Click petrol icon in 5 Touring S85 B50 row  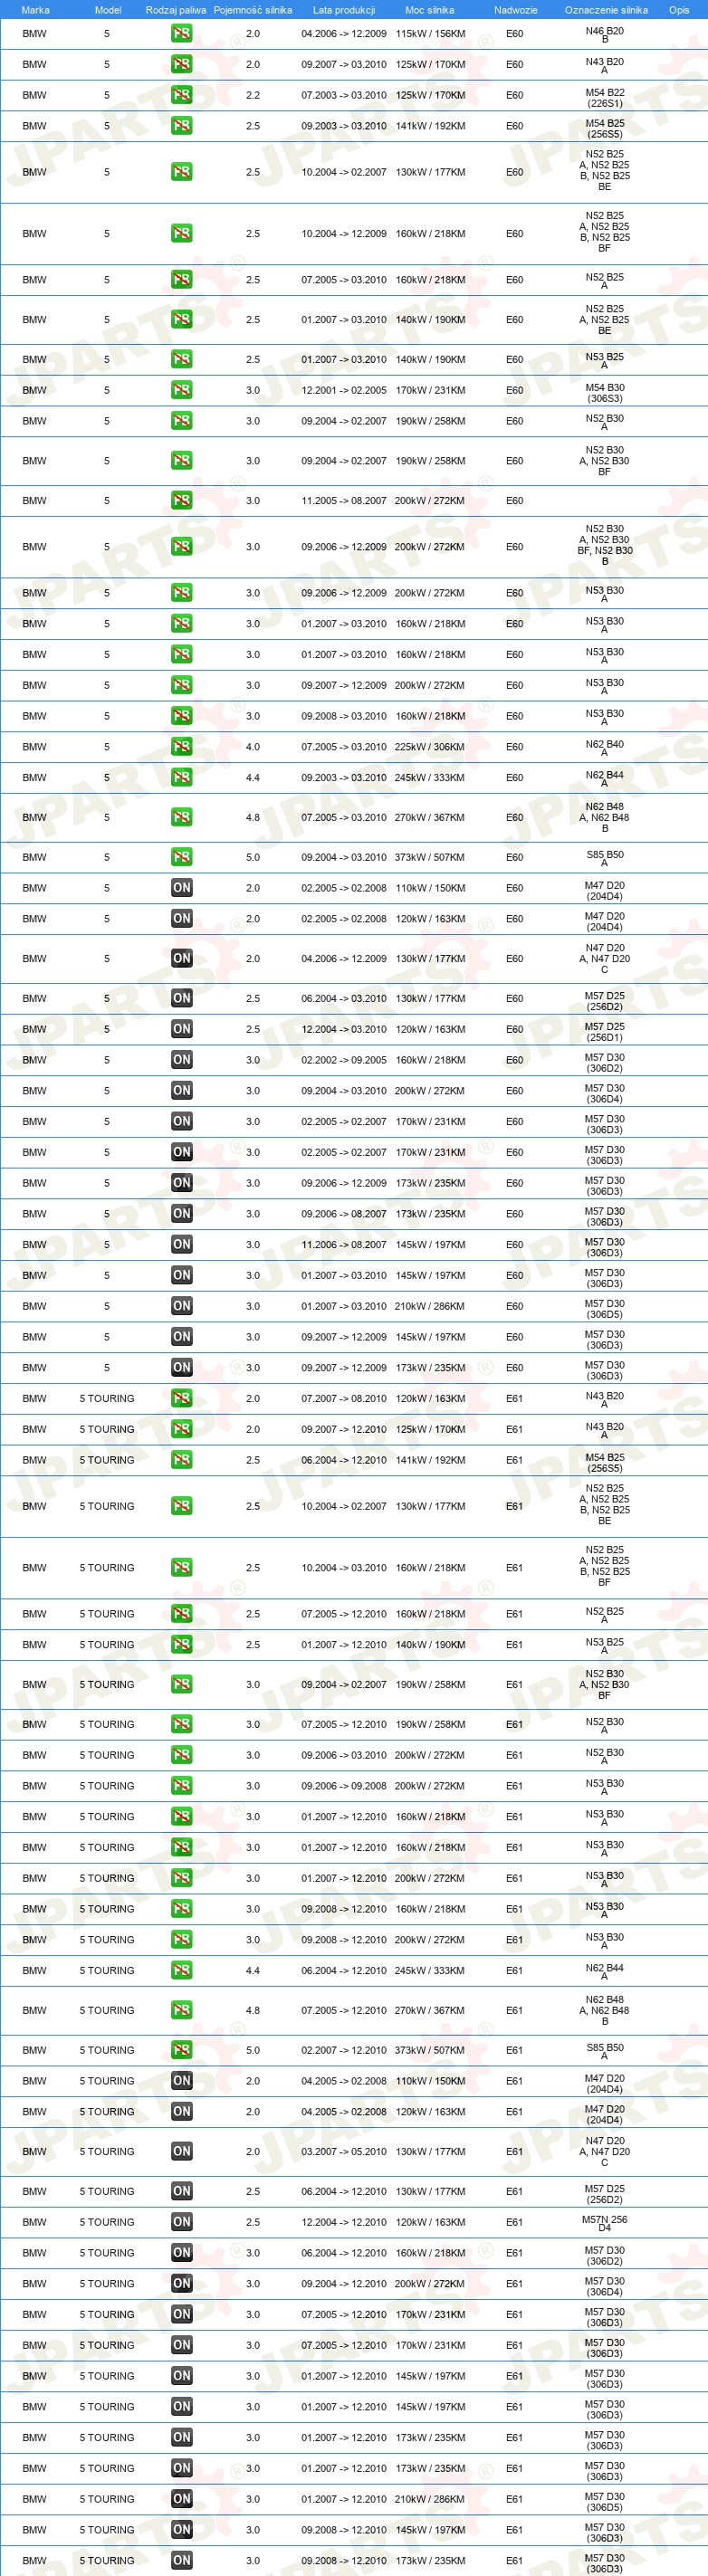coord(181,2050)
